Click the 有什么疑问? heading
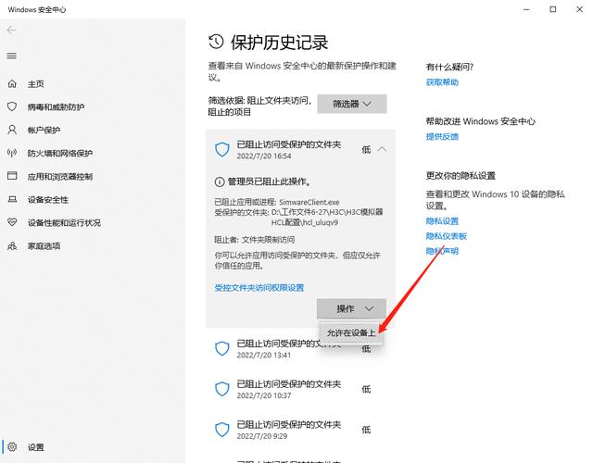 click(449, 68)
